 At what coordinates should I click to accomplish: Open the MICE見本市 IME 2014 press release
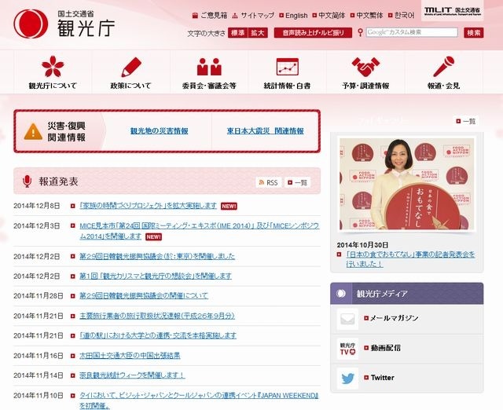[200, 231]
